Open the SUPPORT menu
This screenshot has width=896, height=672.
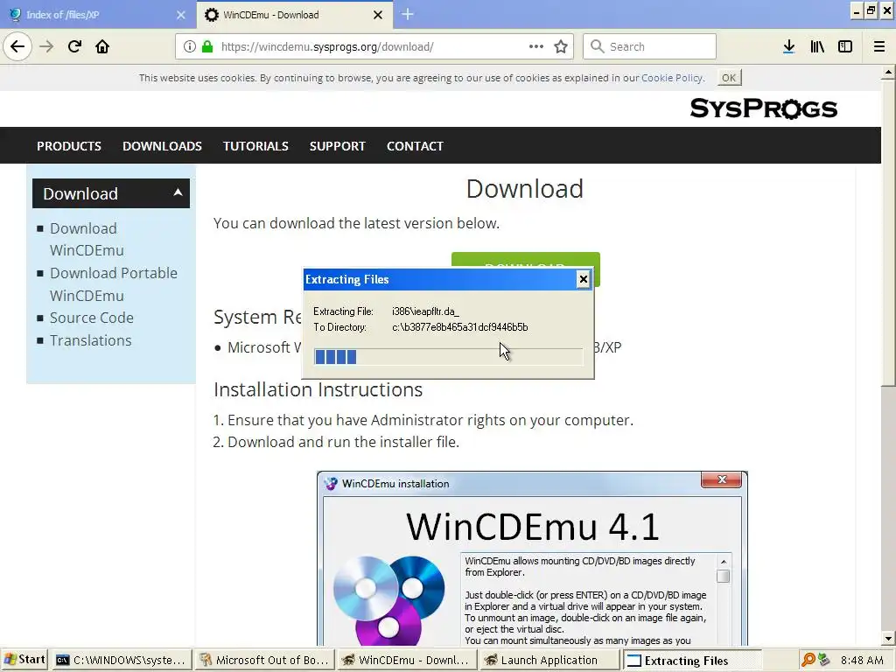tap(337, 146)
